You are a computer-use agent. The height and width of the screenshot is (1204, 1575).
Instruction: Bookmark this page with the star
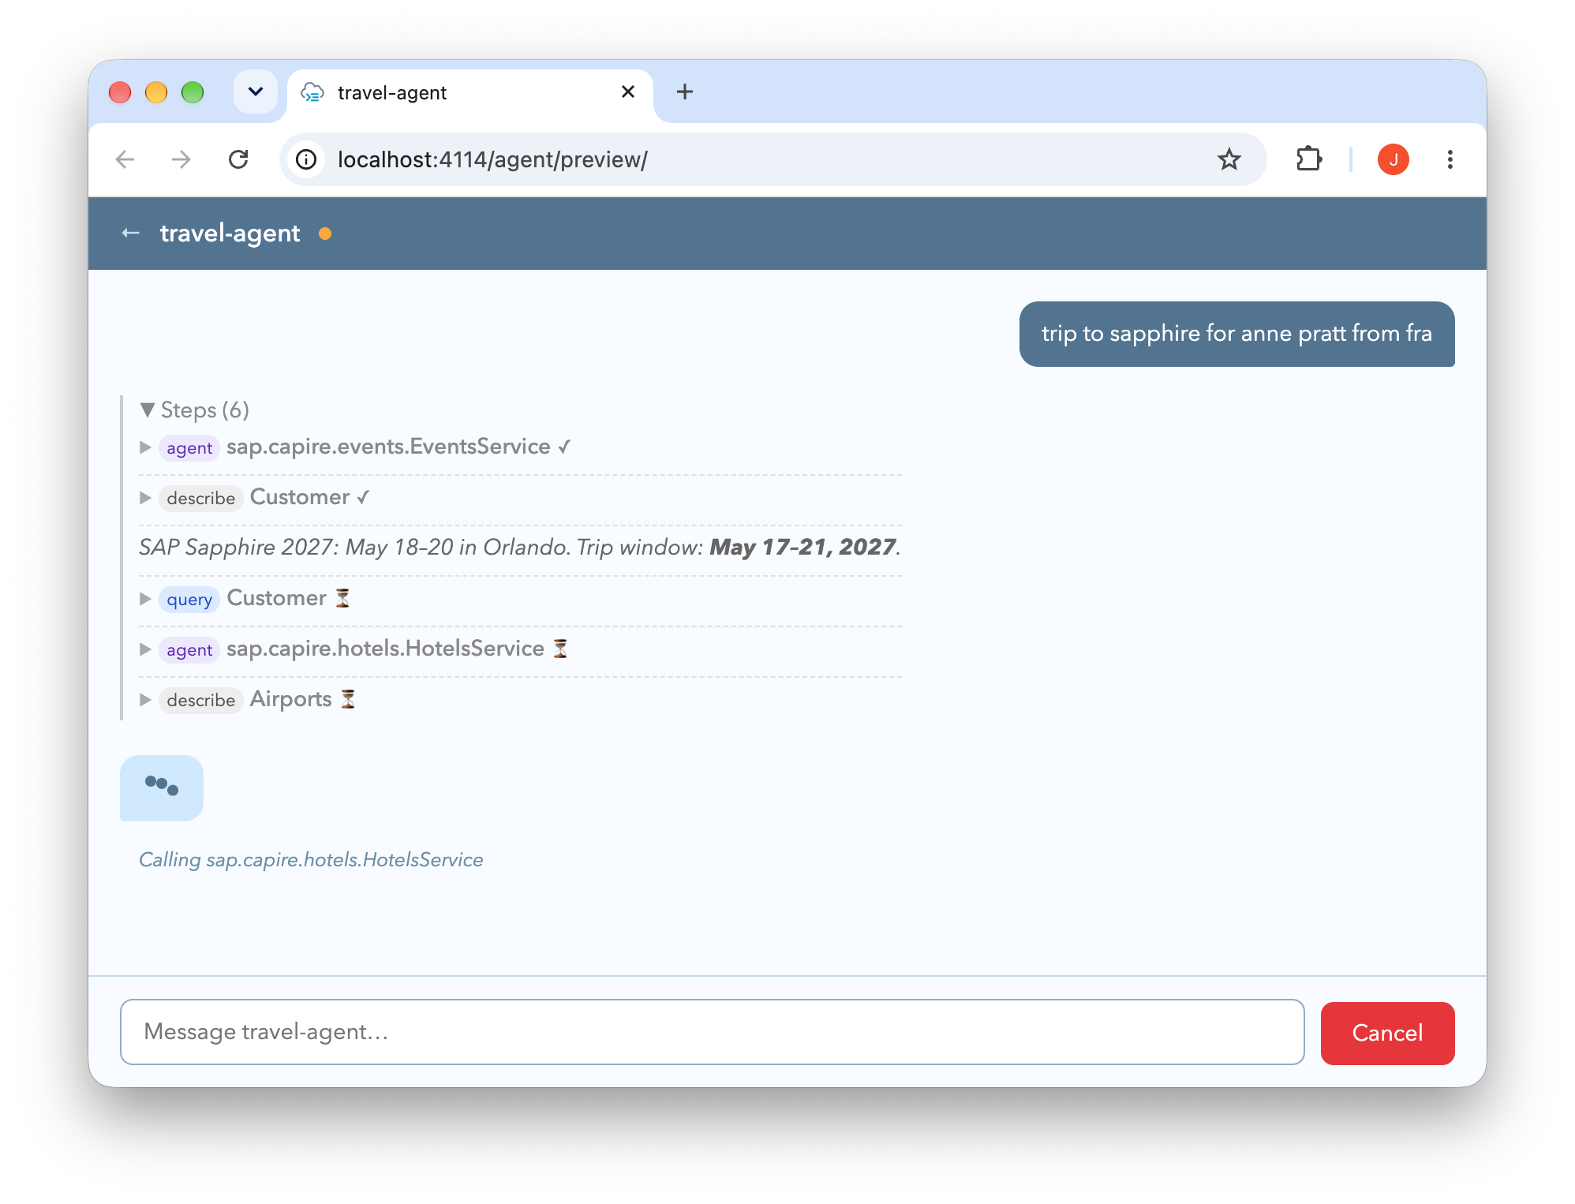pyautogui.click(x=1229, y=159)
